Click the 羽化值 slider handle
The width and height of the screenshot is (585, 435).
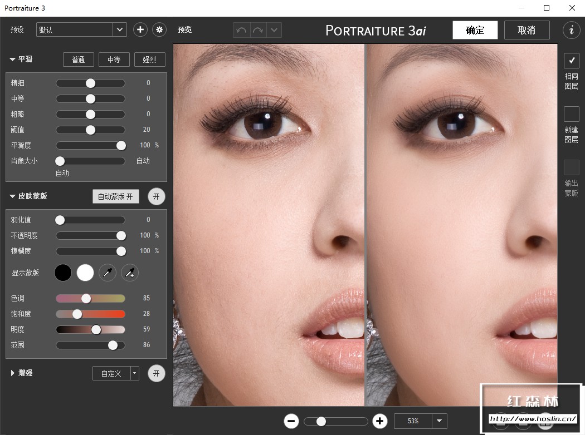coord(60,220)
